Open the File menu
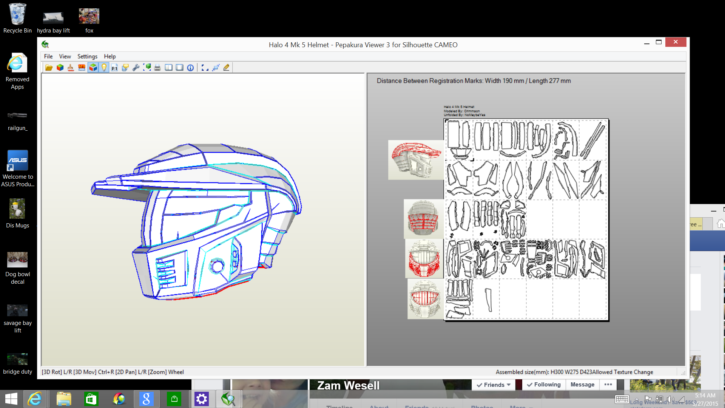 pyautogui.click(x=48, y=56)
